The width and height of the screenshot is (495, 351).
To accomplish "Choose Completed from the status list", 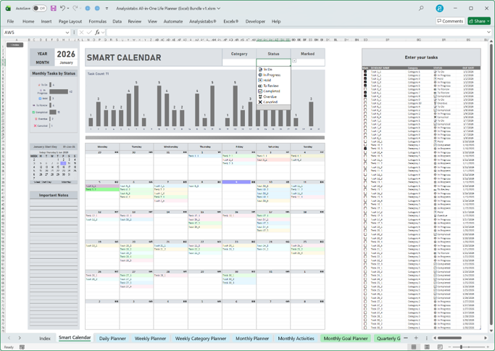I will click(274, 91).
